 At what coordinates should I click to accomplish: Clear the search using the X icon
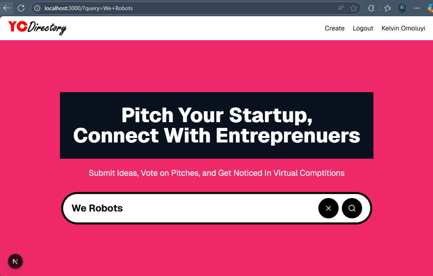coord(328,208)
